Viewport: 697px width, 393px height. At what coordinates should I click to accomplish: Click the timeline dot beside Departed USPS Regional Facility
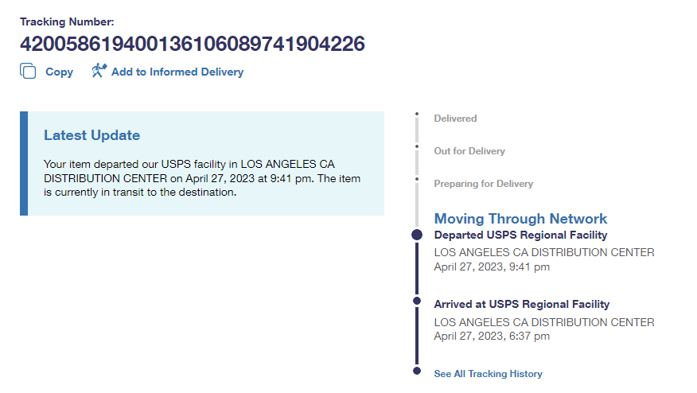tap(416, 235)
